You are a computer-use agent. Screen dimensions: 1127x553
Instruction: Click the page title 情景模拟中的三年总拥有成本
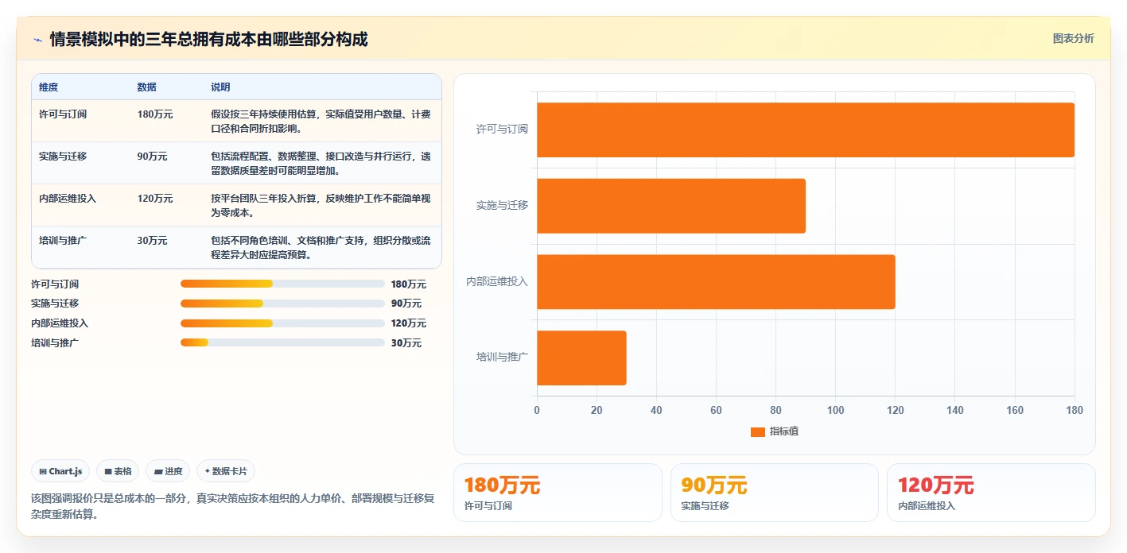pyautogui.click(x=208, y=40)
